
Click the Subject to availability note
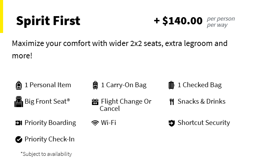pos(46,154)
